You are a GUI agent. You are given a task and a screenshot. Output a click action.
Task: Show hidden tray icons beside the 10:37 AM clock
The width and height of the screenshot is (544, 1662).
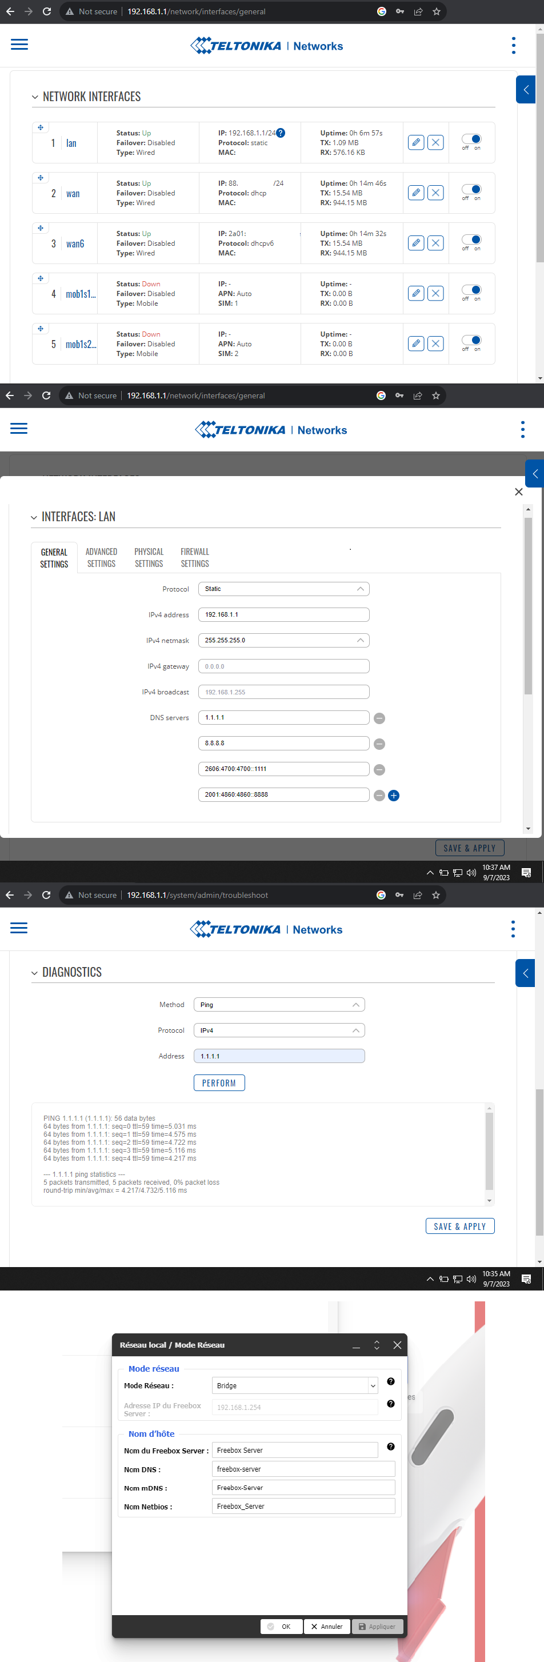click(430, 872)
